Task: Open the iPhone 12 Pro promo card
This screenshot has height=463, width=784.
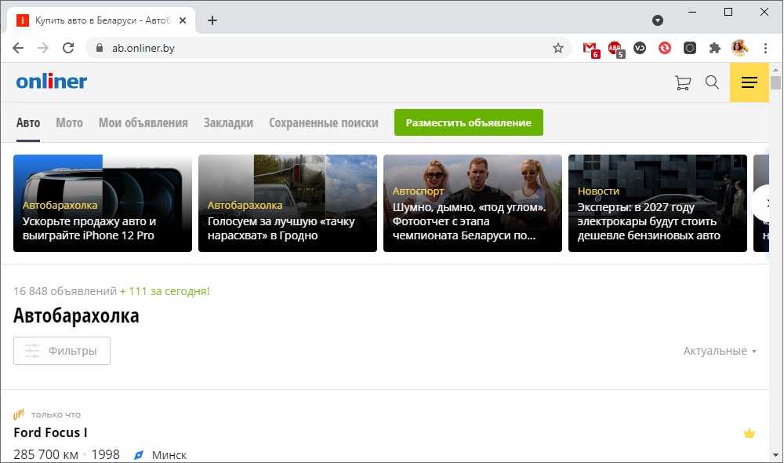Action: coord(103,202)
